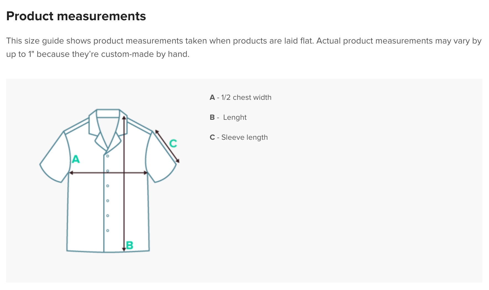The width and height of the screenshot is (489, 290).
Task: Click the diagonal sleeve length arrow
Action: click(x=167, y=146)
